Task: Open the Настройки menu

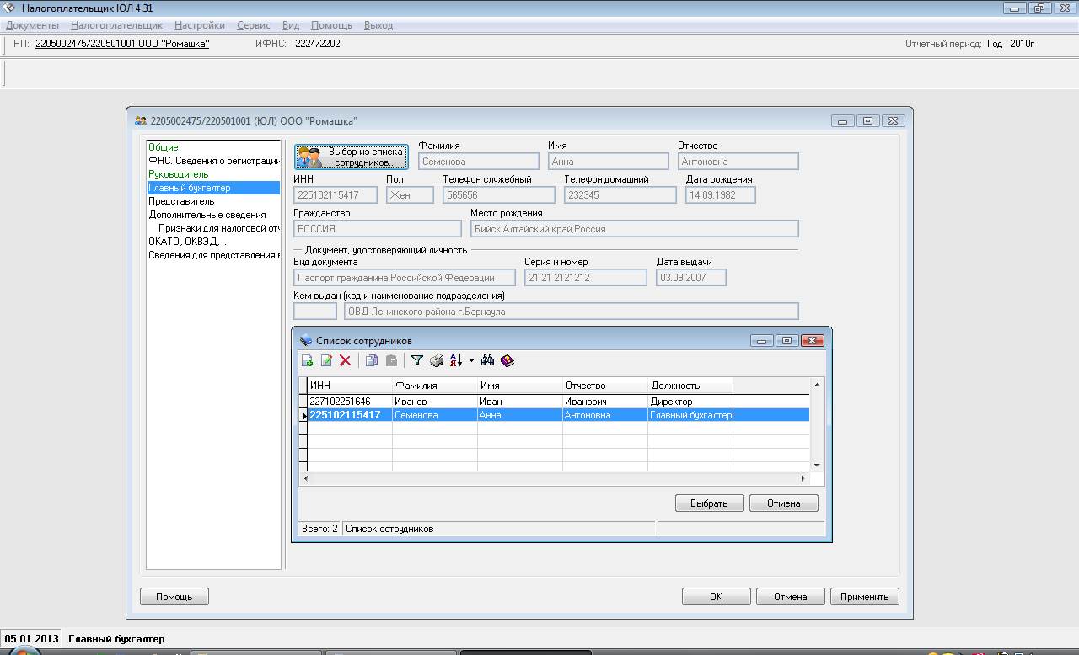Action: click(x=199, y=25)
